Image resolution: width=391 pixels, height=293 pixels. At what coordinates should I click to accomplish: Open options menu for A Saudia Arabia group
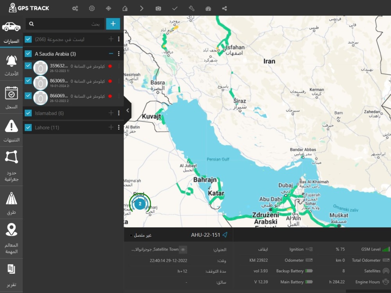pyautogui.click(x=119, y=54)
